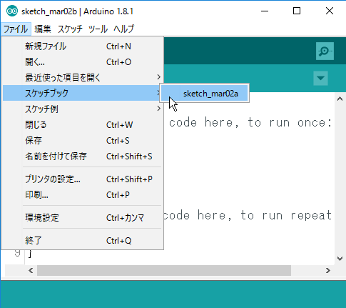This screenshot has width=346, height=308.
Task: Select 印刷... to print
Action: 82,194
